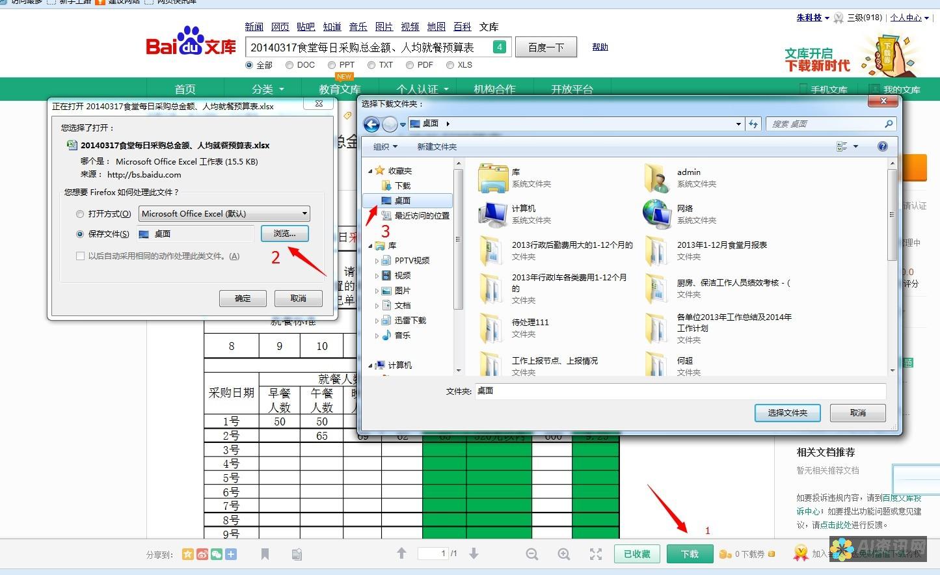The image size is (940, 575).
Task: Click the view mode icon in dialog toolbar
Action: 842,146
